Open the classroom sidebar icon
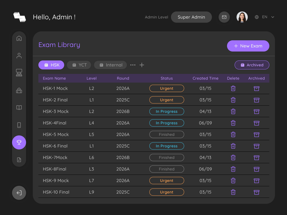The image size is (287, 215). (x=19, y=73)
